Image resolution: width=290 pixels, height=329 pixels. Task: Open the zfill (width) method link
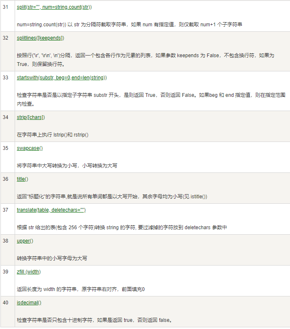(29, 272)
